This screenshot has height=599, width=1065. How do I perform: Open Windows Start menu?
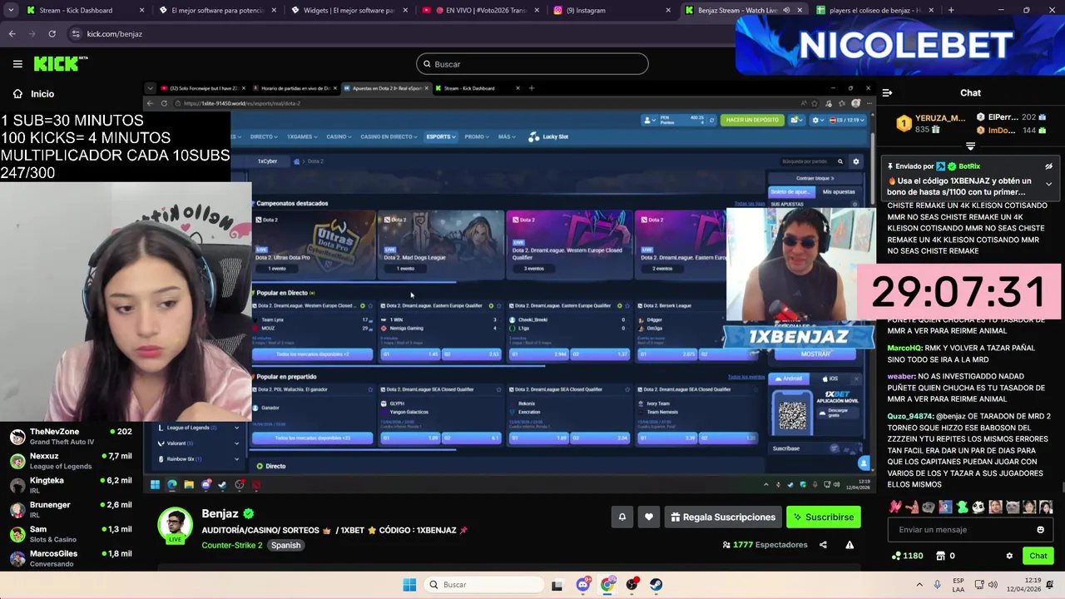[x=409, y=585]
